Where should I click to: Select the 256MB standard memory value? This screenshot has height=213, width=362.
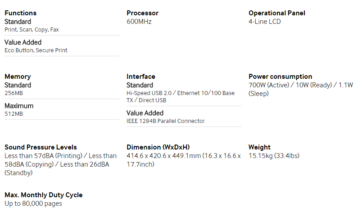[x=14, y=93]
